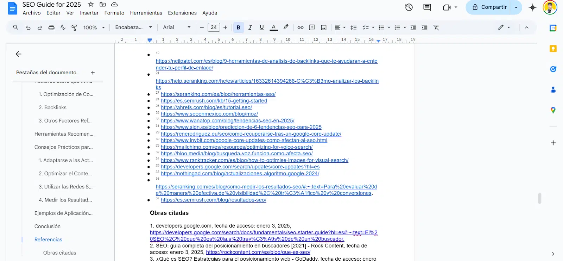Open the Arial font dropdown
This screenshot has height=261, width=563.
[x=177, y=27]
